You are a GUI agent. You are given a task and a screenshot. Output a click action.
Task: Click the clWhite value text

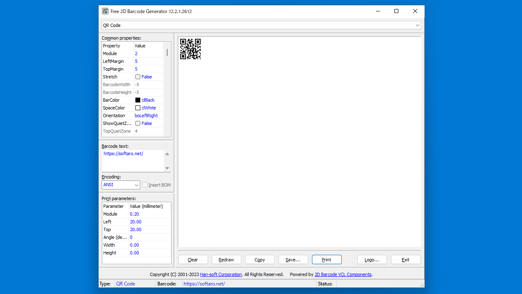(x=149, y=108)
